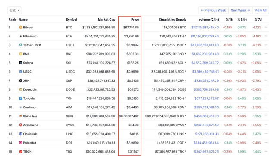Click the Solana logo icon
Image resolution: width=276 pixels, height=156 pixels.
pos(21,63)
